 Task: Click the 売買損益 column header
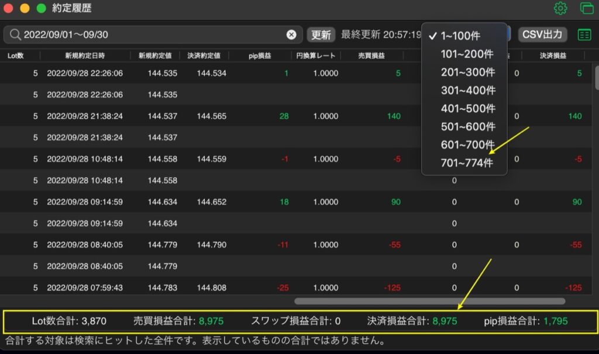click(x=371, y=56)
